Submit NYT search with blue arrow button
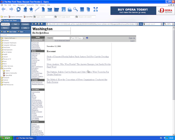 click(87, 38)
